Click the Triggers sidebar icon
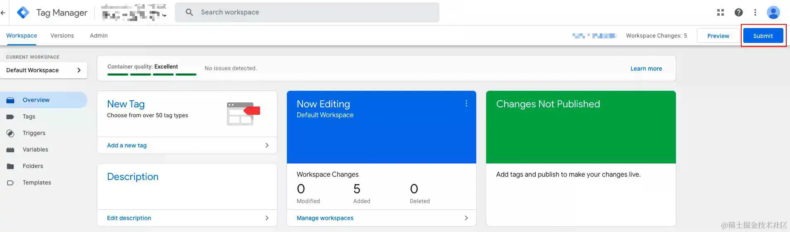 coord(10,133)
